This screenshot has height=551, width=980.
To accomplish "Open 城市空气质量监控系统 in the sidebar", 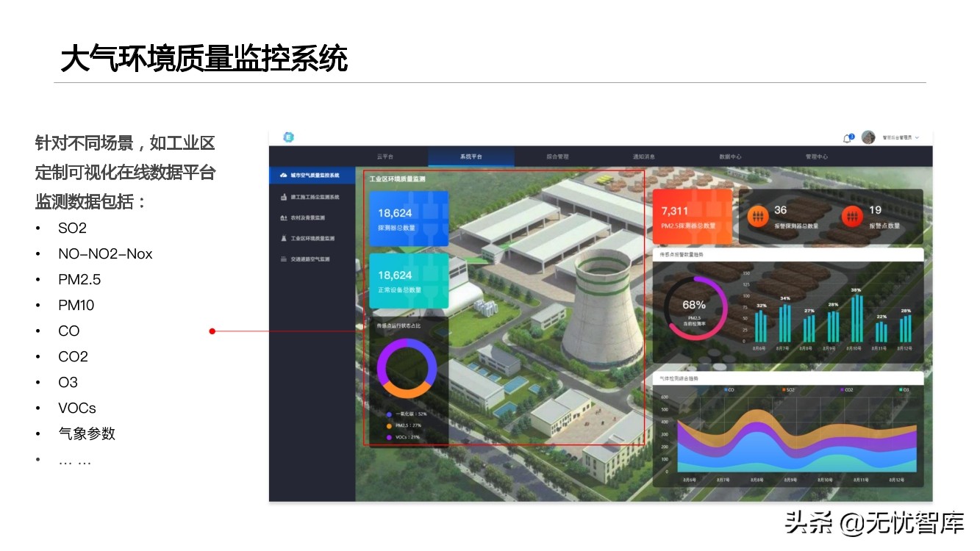I will pyautogui.click(x=312, y=176).
